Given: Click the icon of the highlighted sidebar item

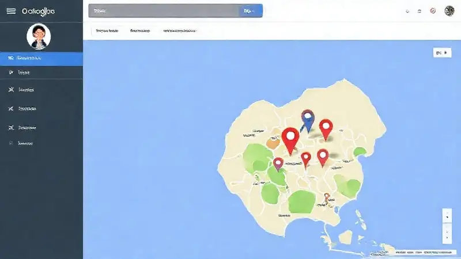Looking at the screenshot, I should click(x=11, y=58).
